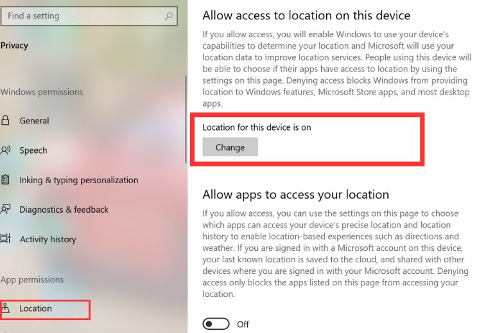The image size is (504, 333).
Task: Click the Inking & typing clipboard icon
Action: point(5,180)
